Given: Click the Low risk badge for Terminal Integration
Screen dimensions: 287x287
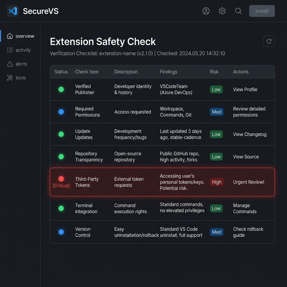Looking at the screenshot, I should tap(216, 208).
